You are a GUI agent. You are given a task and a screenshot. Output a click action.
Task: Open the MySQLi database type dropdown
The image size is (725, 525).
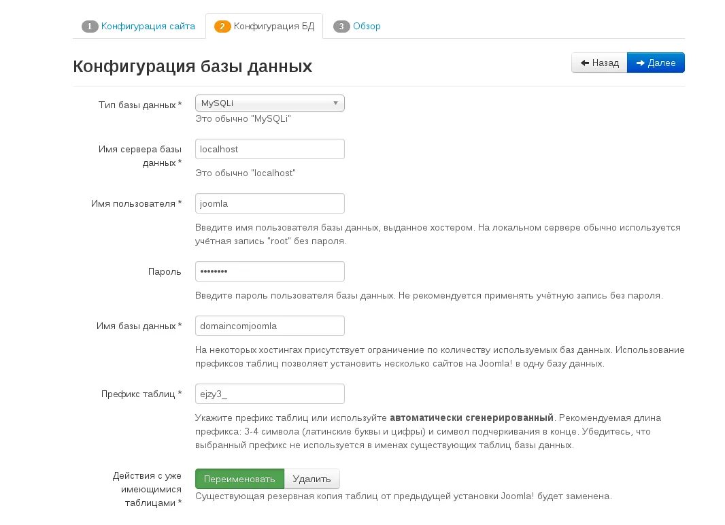269,103
